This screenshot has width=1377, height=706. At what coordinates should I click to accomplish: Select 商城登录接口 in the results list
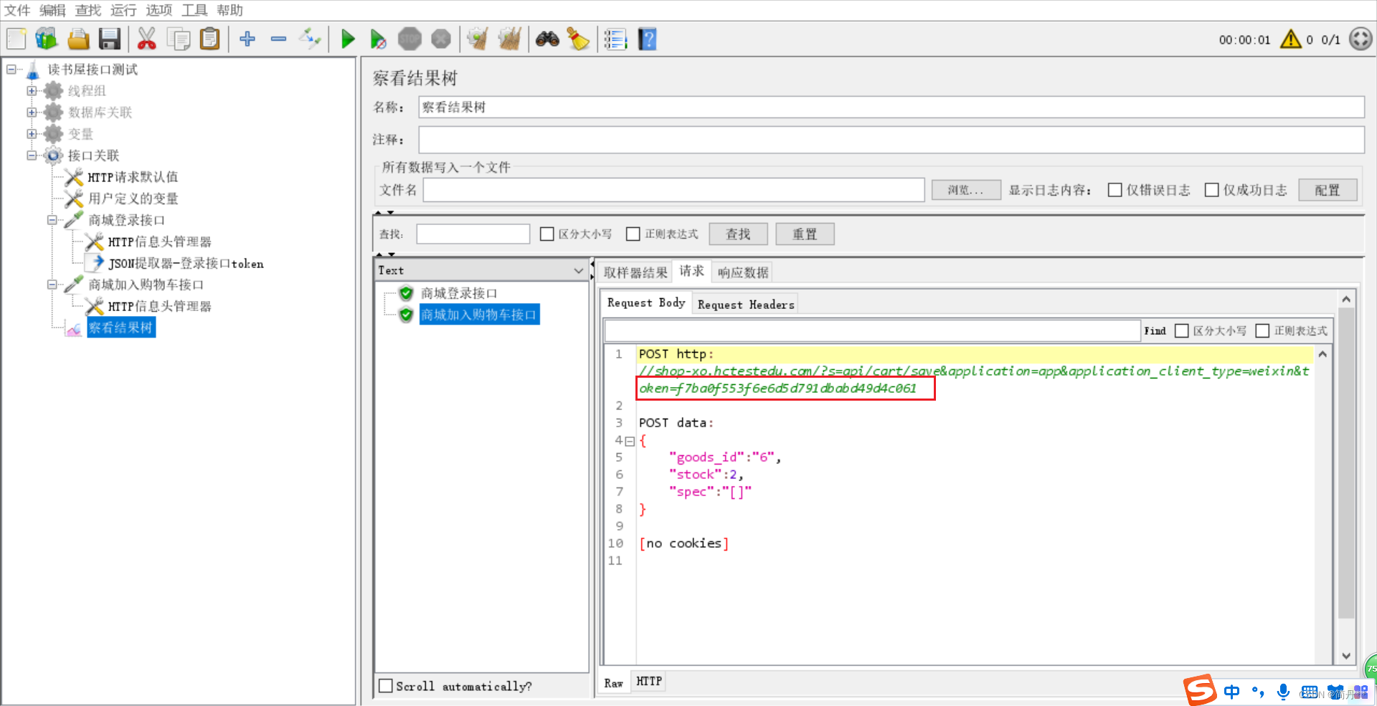(x=459, y=293)
